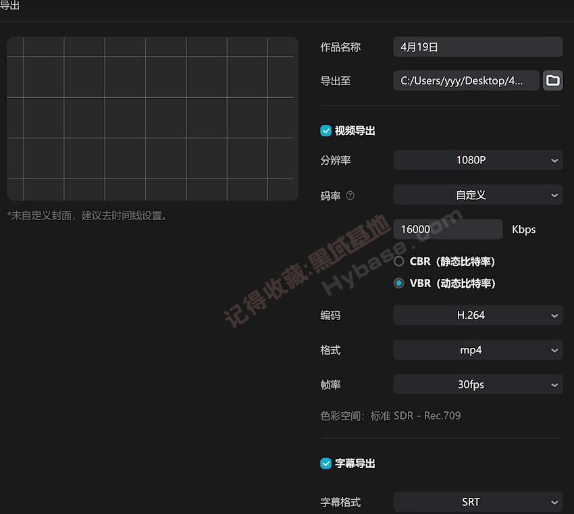Viewport: 574px width, 514px height.
Task: Click the Kbps unit label
Action: coord(523,230)
